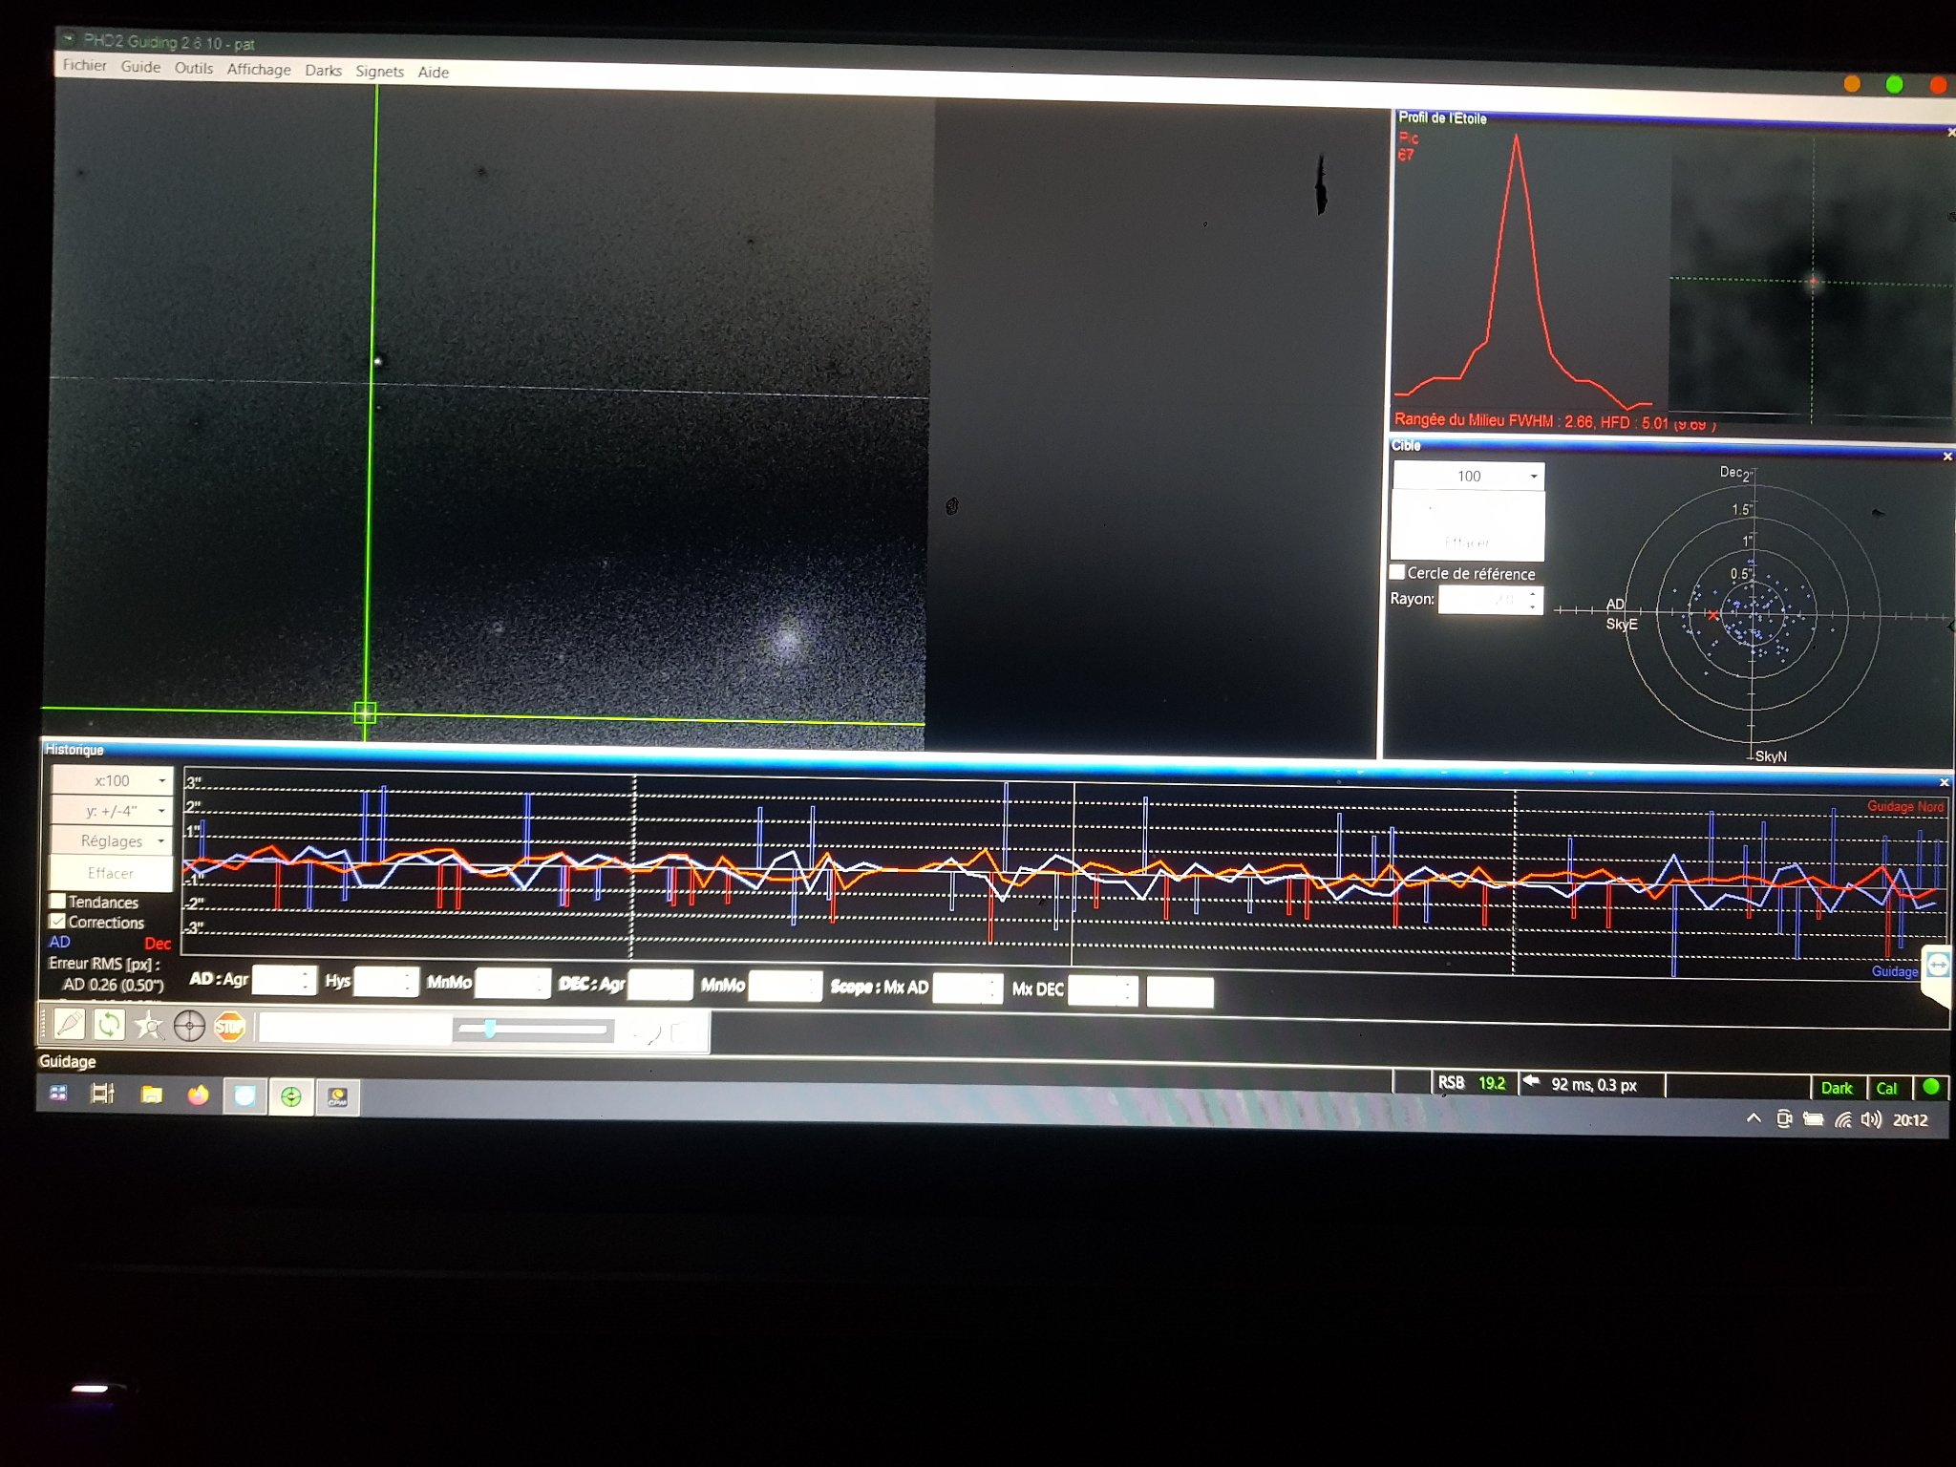Screen dimensions: 1956x1467
Task: Toggle the Tendances checkbox
Action: pos(57,901)
